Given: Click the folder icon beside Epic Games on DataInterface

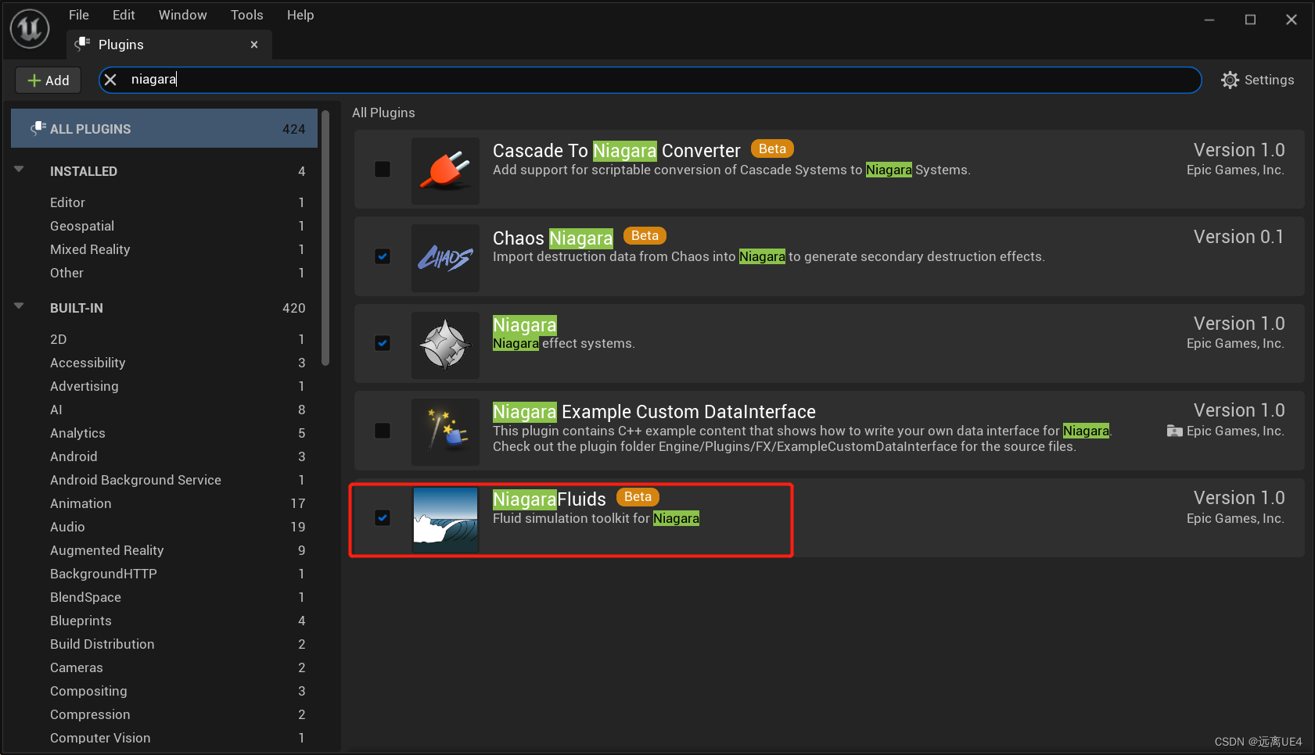Looking at the screenshot, I should click(x=1174, y=431).
